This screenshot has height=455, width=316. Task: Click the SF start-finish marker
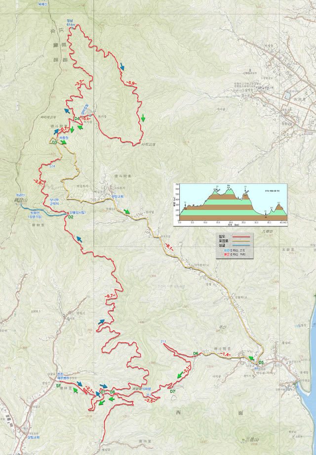click(58, 385)
